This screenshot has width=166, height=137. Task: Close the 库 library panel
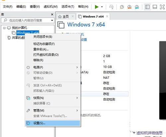click(52, 15)
